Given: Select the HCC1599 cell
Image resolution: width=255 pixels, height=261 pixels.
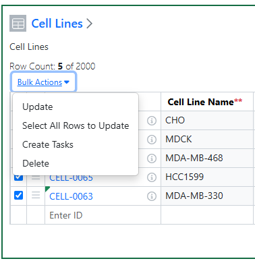Looking at the screenshot, I should (x=207, y=177).
